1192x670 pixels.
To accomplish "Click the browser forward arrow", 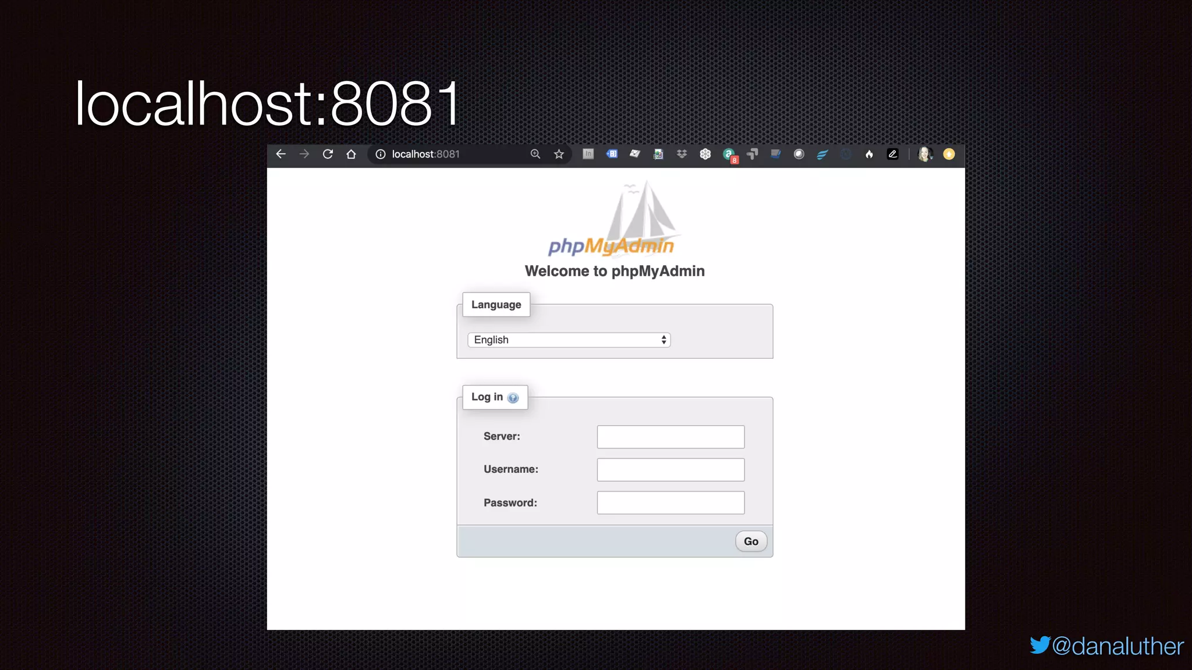I will click(304, 154).
